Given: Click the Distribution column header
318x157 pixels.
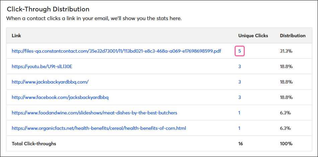Looking at the screenshot, I should [x=293, y=36].
